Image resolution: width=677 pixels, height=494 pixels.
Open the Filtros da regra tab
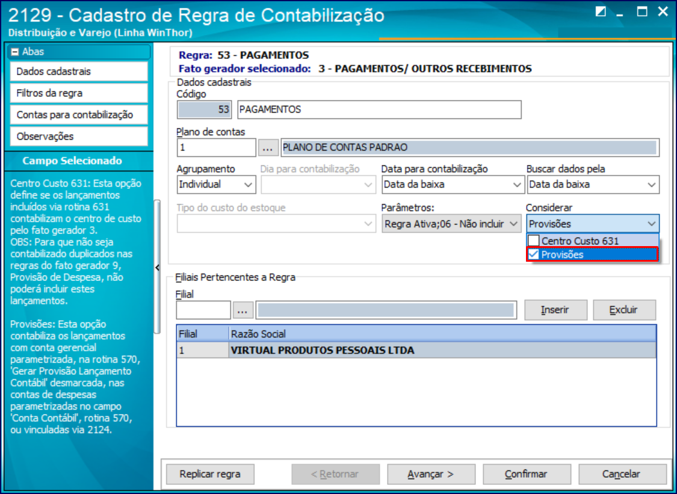click(x=79, y=93)
